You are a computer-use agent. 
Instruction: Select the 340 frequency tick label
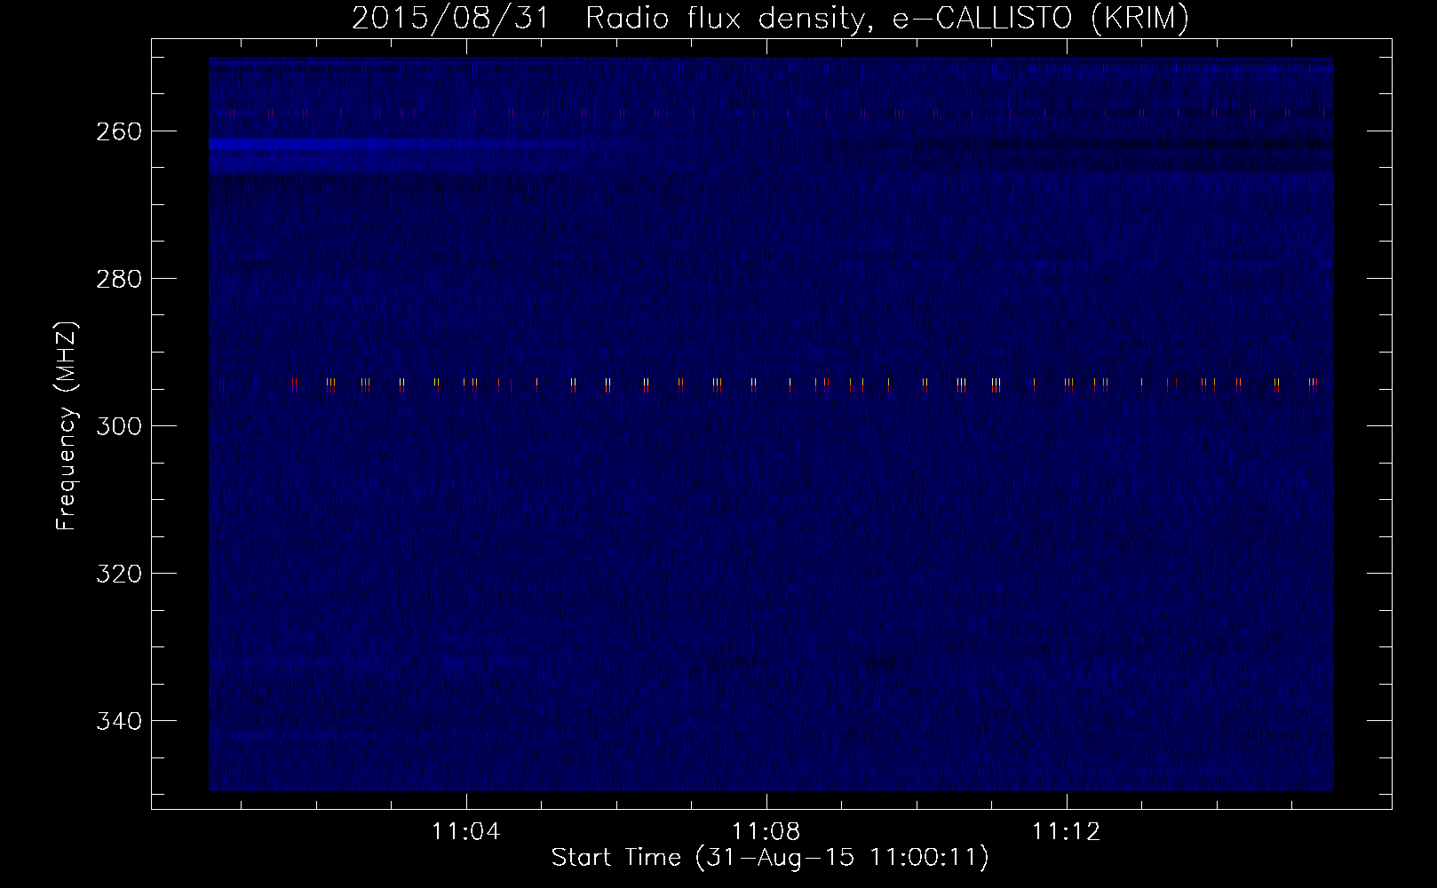click(x=118, y=721)
